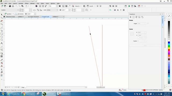The height and width of the screenshot is (96, 172).
Task: Select the Eyedropper tool in the toolbox
Action: point(2,60)
